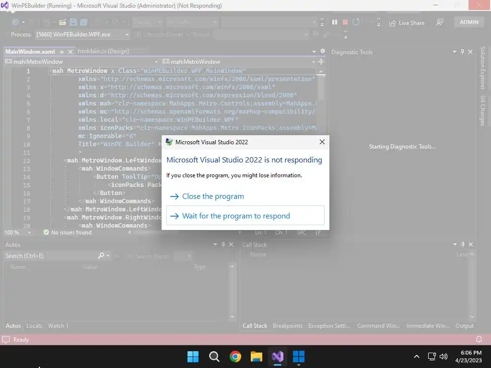Click the Visual Studio taskbar icon

(278, 356)
